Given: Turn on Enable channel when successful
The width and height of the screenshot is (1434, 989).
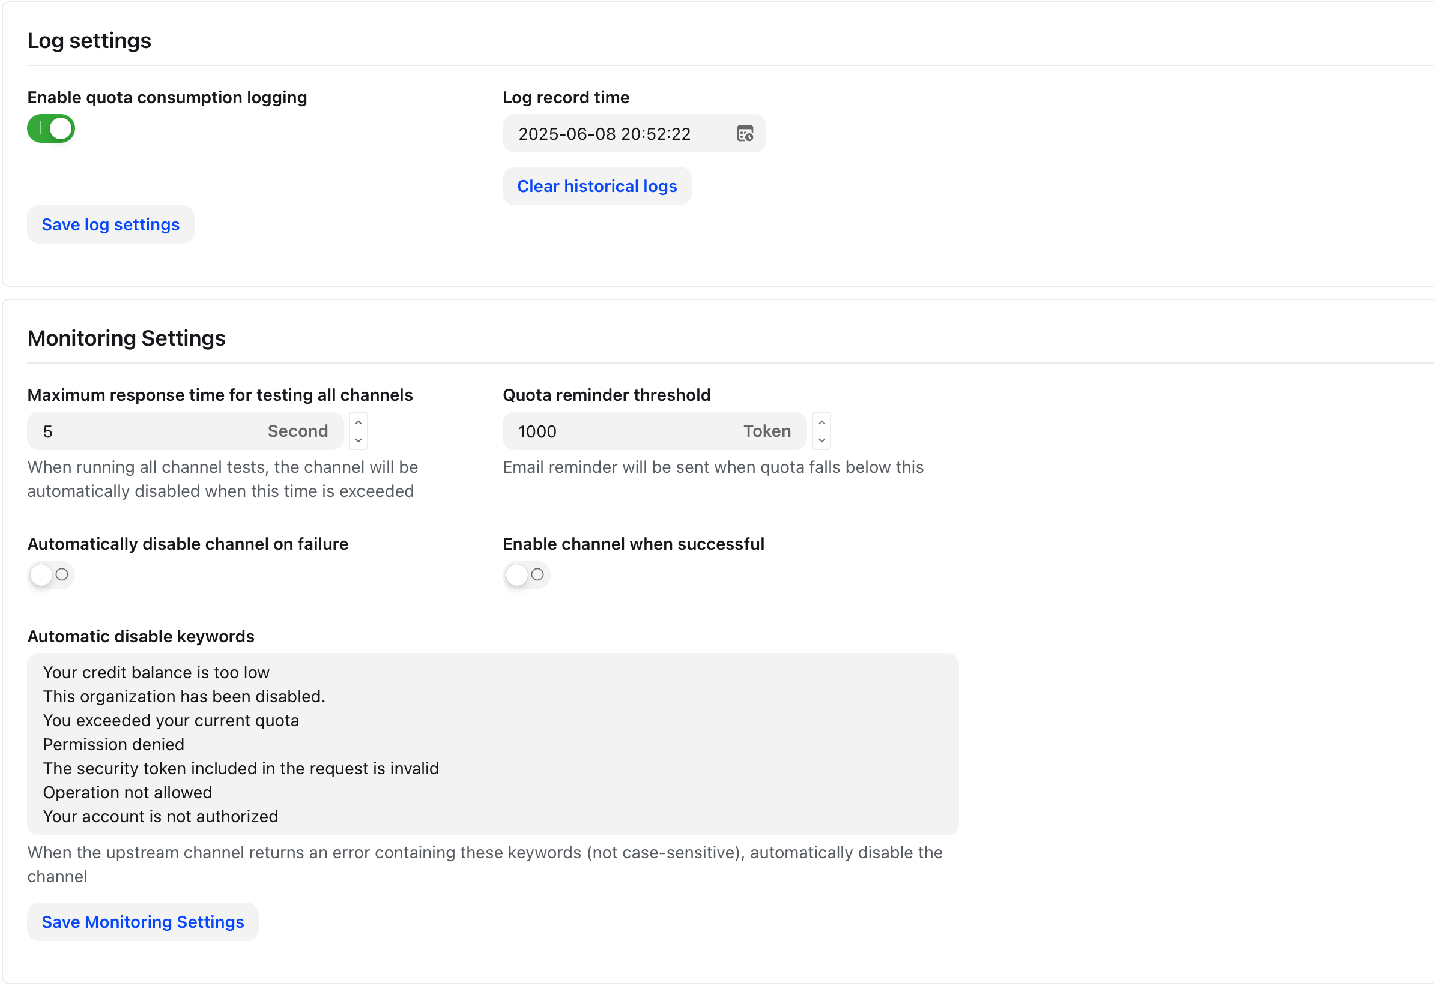Looking at the screenshot, I should pos(527,575).
